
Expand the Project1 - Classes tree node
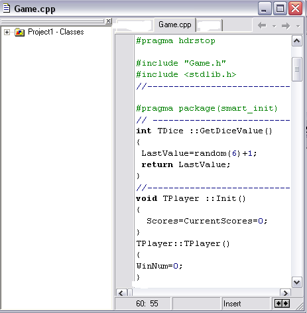tap(7, 32)
